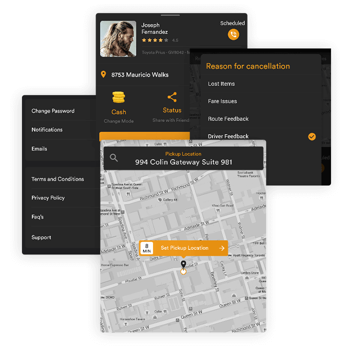Image resolution: width=350 pixels, height=350 pixels.
Task: Open Notifications settings item
Action: (47, 129)
